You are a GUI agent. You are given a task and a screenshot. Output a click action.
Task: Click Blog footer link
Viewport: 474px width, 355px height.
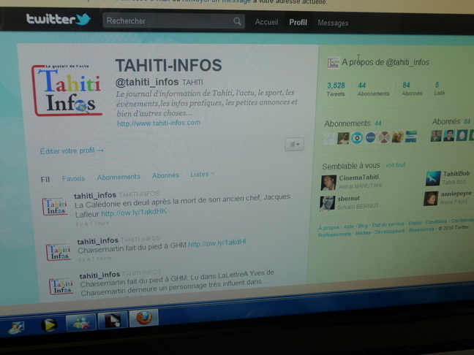point(363,226)
